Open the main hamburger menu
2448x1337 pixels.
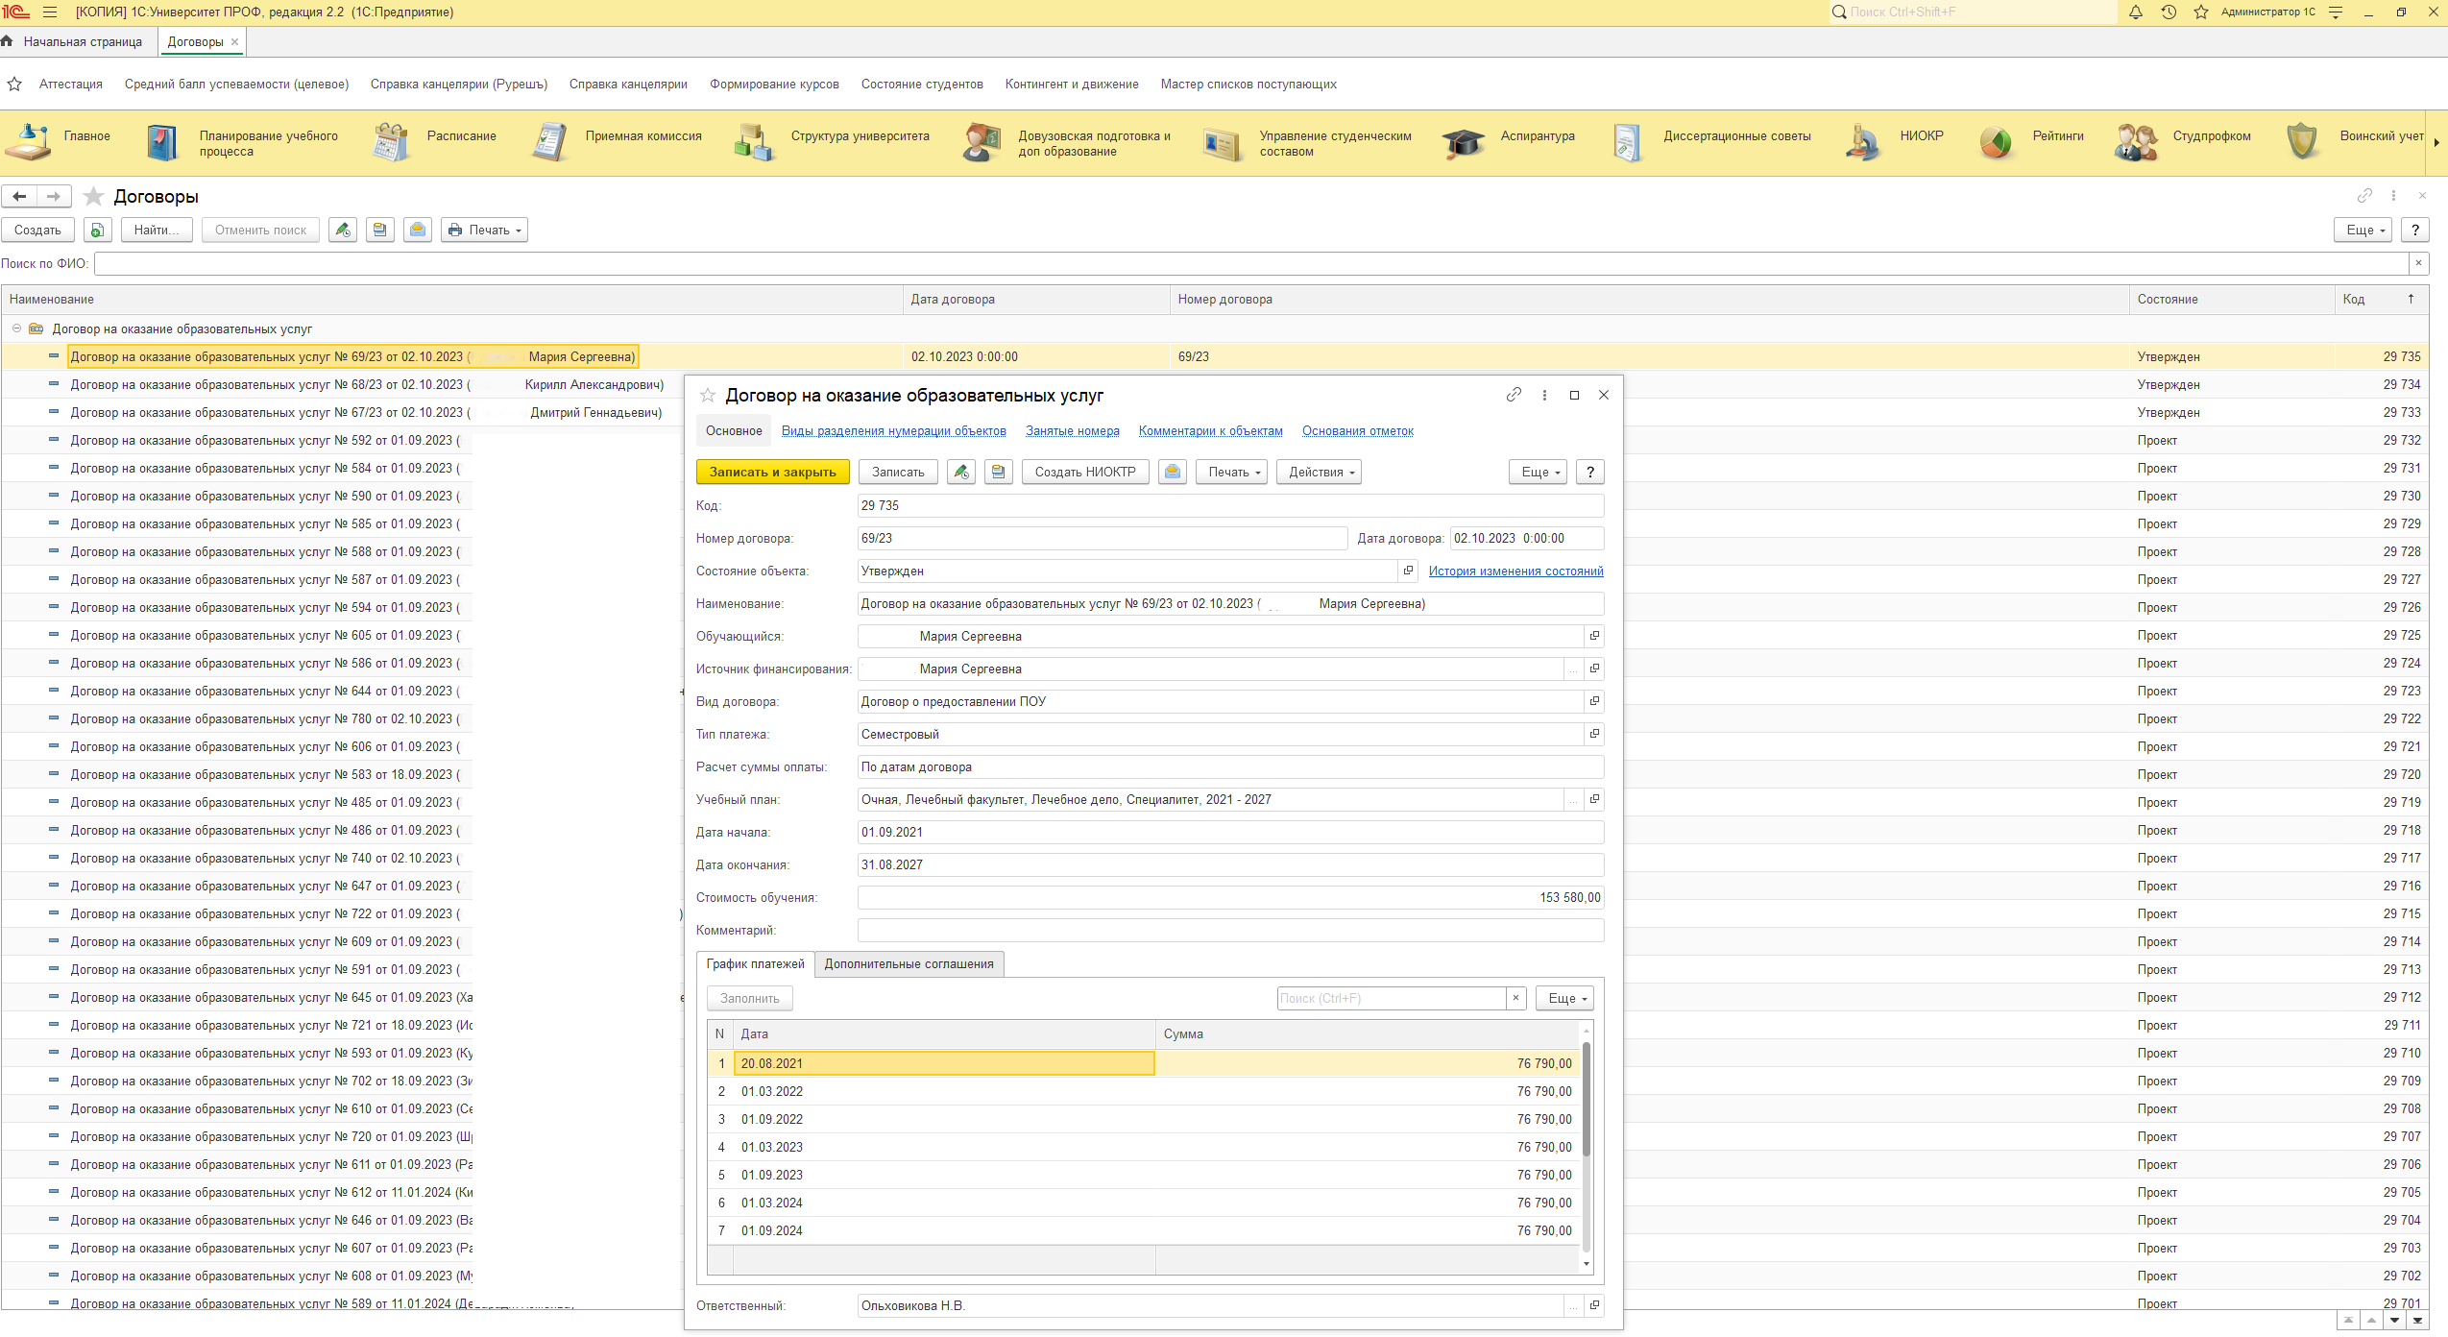click(50, 12)
